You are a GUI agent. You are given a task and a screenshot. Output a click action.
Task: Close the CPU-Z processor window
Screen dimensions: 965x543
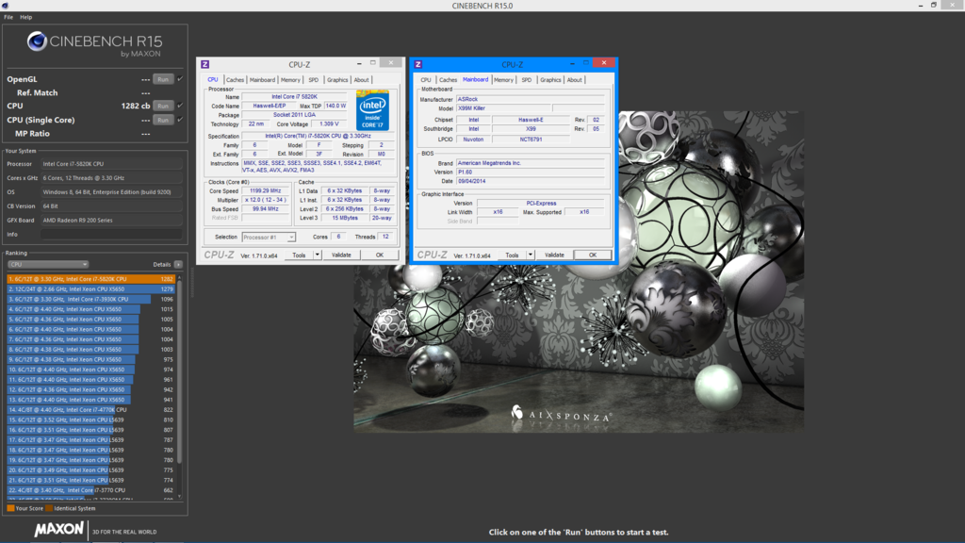tap(391, 63)
